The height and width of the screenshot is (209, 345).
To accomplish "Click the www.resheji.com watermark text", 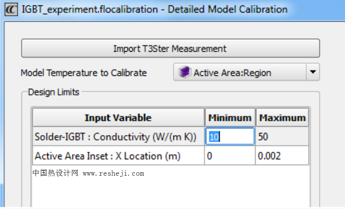I will click(113, 173).
